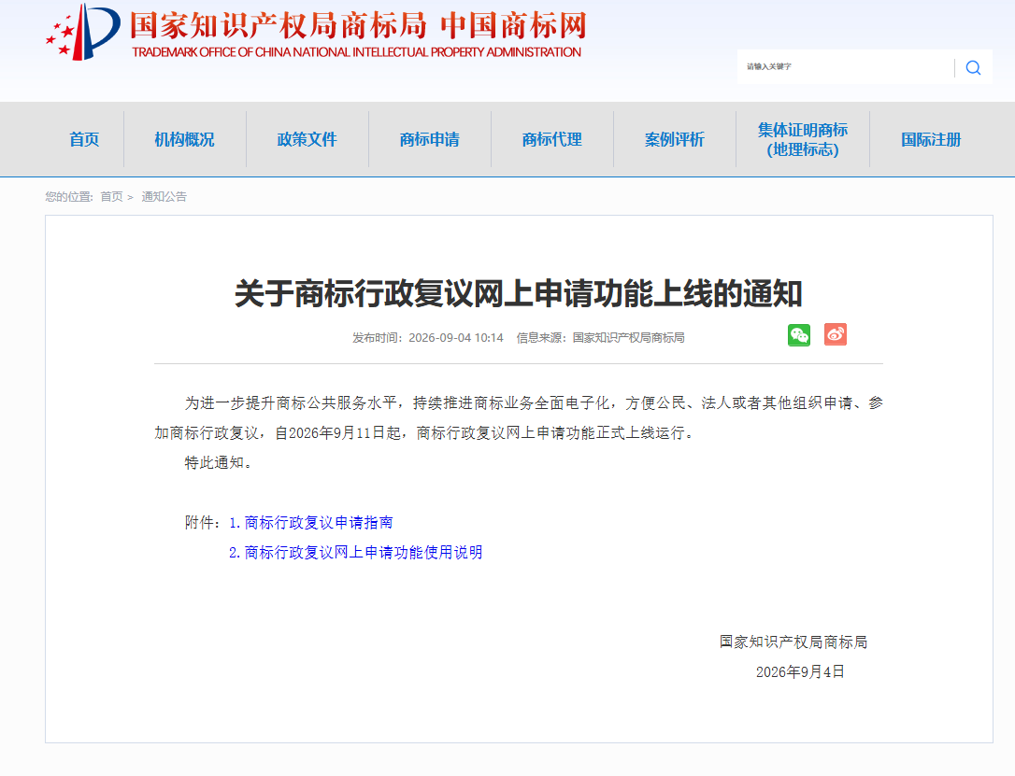This screenshot has height=776, width=1015.
Task: Open the 商标代理 navigation menu
Action: (x=551, y=139)
